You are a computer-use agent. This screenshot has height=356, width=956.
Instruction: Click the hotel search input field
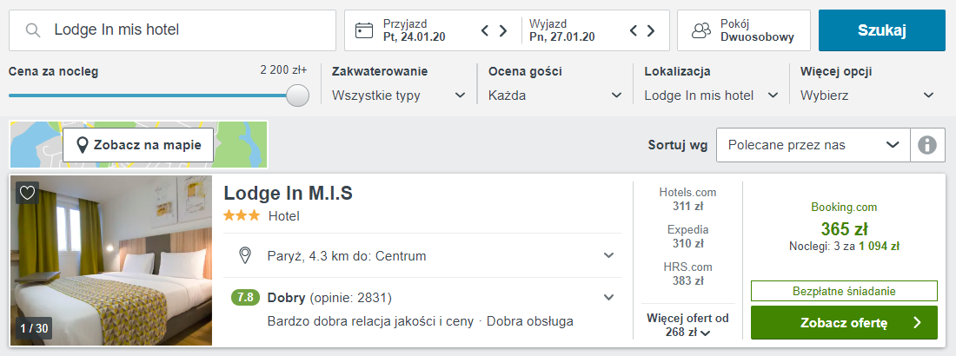(x=187, y=30)
